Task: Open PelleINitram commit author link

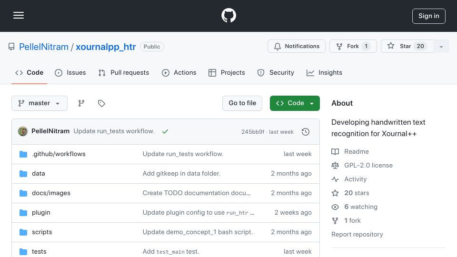Action: pyautogui.click(x=50, y=131)
